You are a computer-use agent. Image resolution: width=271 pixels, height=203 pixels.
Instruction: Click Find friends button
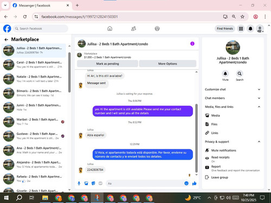tap(225, 29)
